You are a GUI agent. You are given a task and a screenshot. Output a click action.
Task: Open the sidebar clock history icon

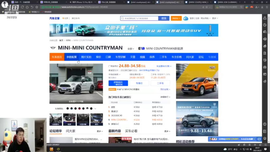(x=265, y=25)
